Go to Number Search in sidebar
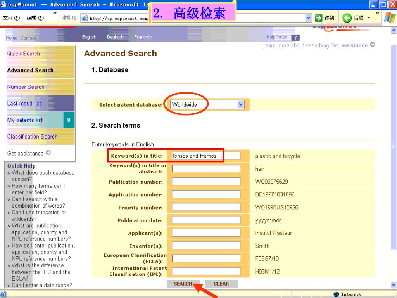This screenshot has width=397, height=298. pyautogui.click(x=26, y=87)
